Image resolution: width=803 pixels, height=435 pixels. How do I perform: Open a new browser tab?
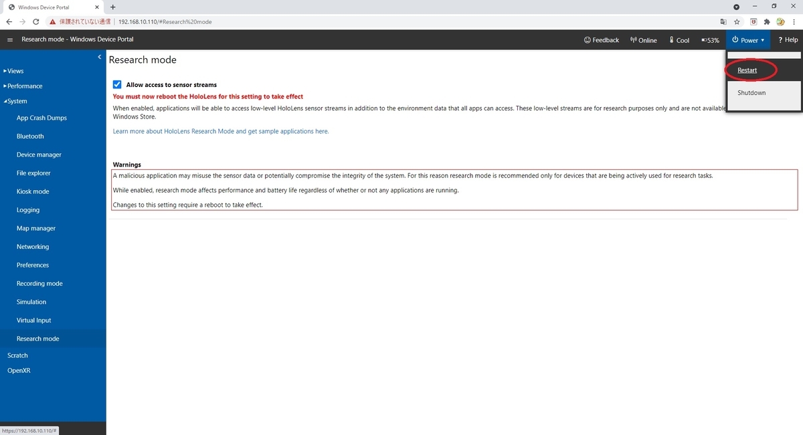click(112, 7)
